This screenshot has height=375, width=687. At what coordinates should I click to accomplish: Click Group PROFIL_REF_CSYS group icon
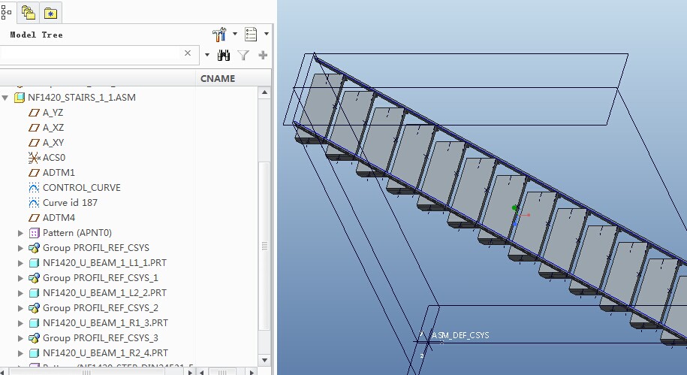pos(34,248)
